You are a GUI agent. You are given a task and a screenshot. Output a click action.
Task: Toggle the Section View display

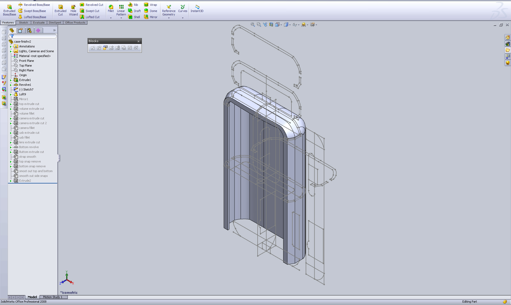tap(271, 25)
